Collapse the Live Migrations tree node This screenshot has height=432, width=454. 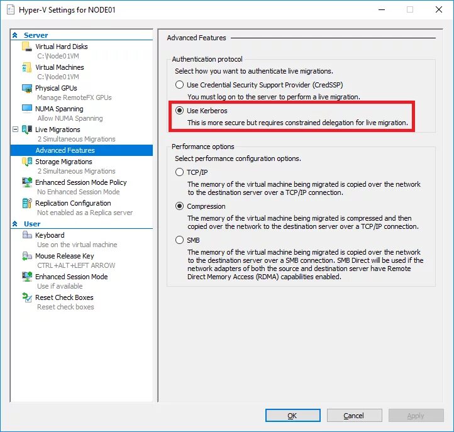point(15,130)
